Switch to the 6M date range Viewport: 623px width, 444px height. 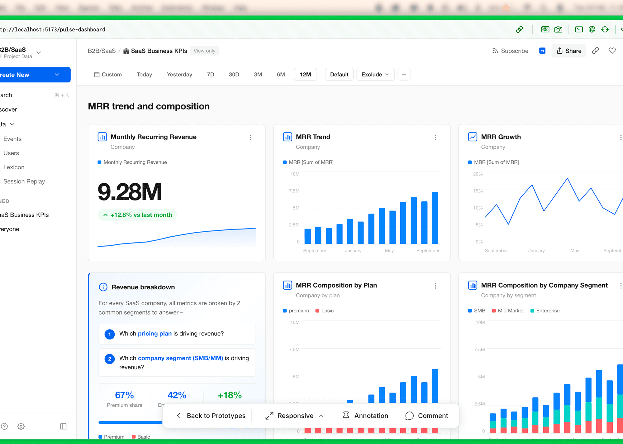(281, 75)
